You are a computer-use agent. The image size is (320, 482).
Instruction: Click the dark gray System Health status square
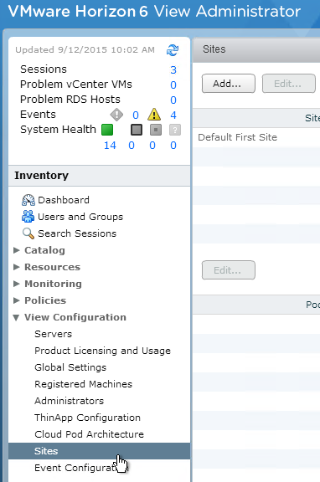pos(137,130)
